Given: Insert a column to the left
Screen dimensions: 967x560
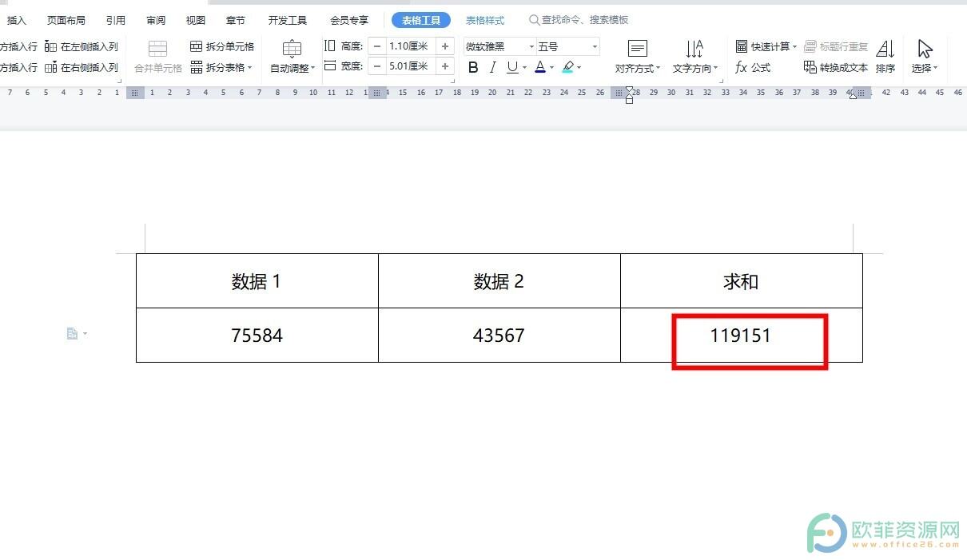Looking at the screenshot, I should point(82,46).
